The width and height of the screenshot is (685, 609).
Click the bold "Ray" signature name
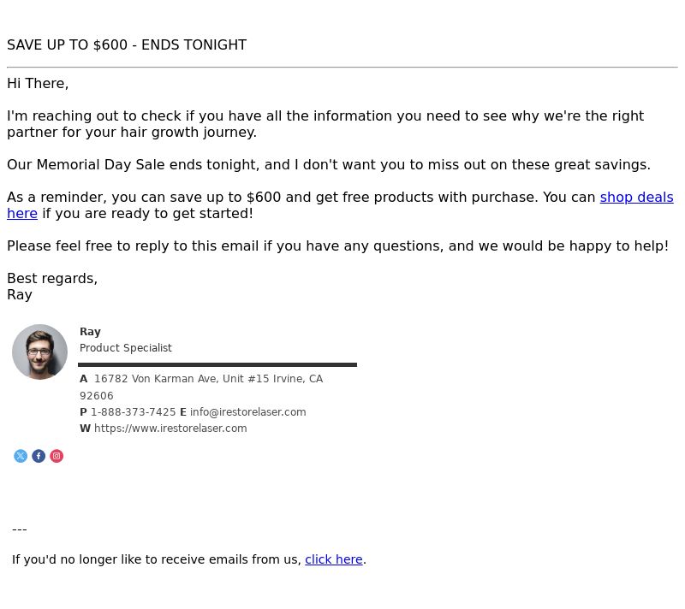click(x=90, y=332)
